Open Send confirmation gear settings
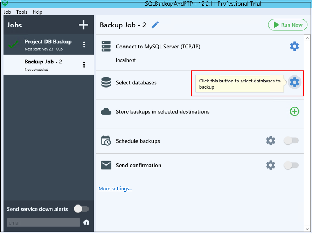The height and width of the screenshot is (233, 312). [270, 165]
